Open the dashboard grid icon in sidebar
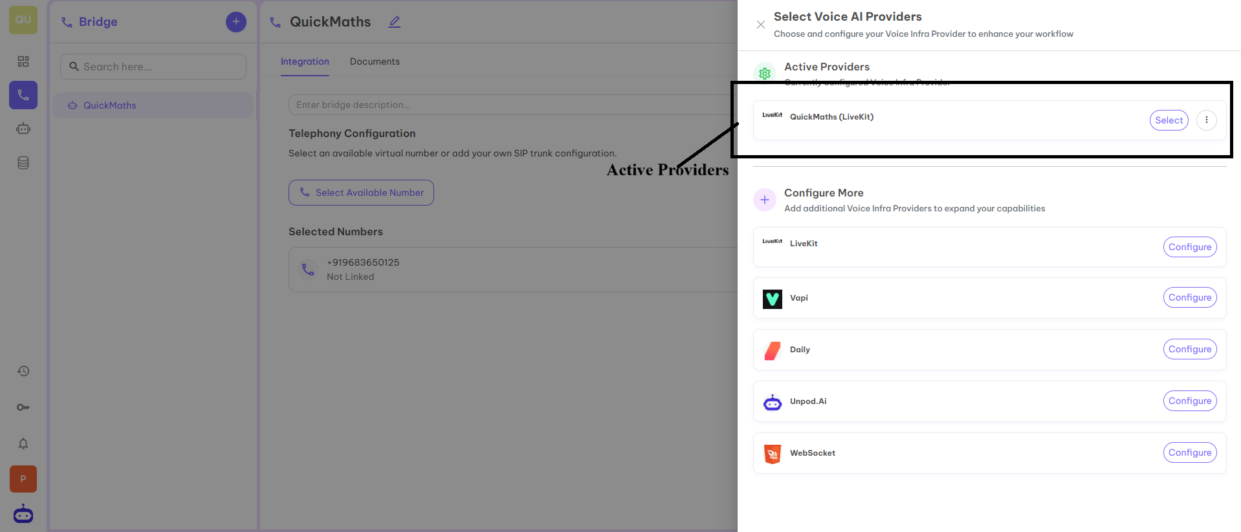 pyautogui.click(x=23, y=61)
